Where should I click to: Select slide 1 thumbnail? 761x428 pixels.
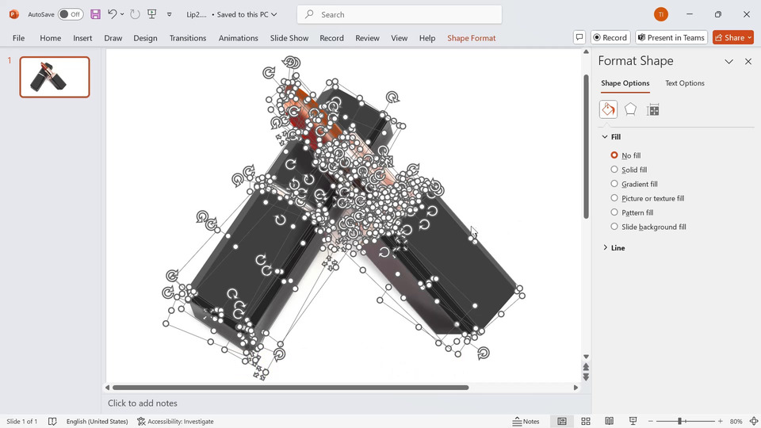coord(55,77)
